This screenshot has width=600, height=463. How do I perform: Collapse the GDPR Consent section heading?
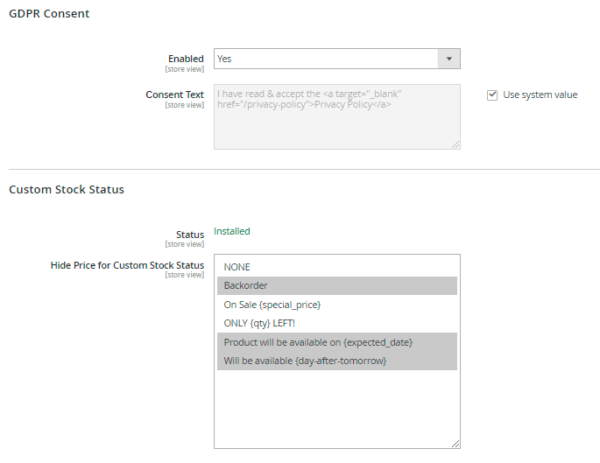[x=49, y=14]
